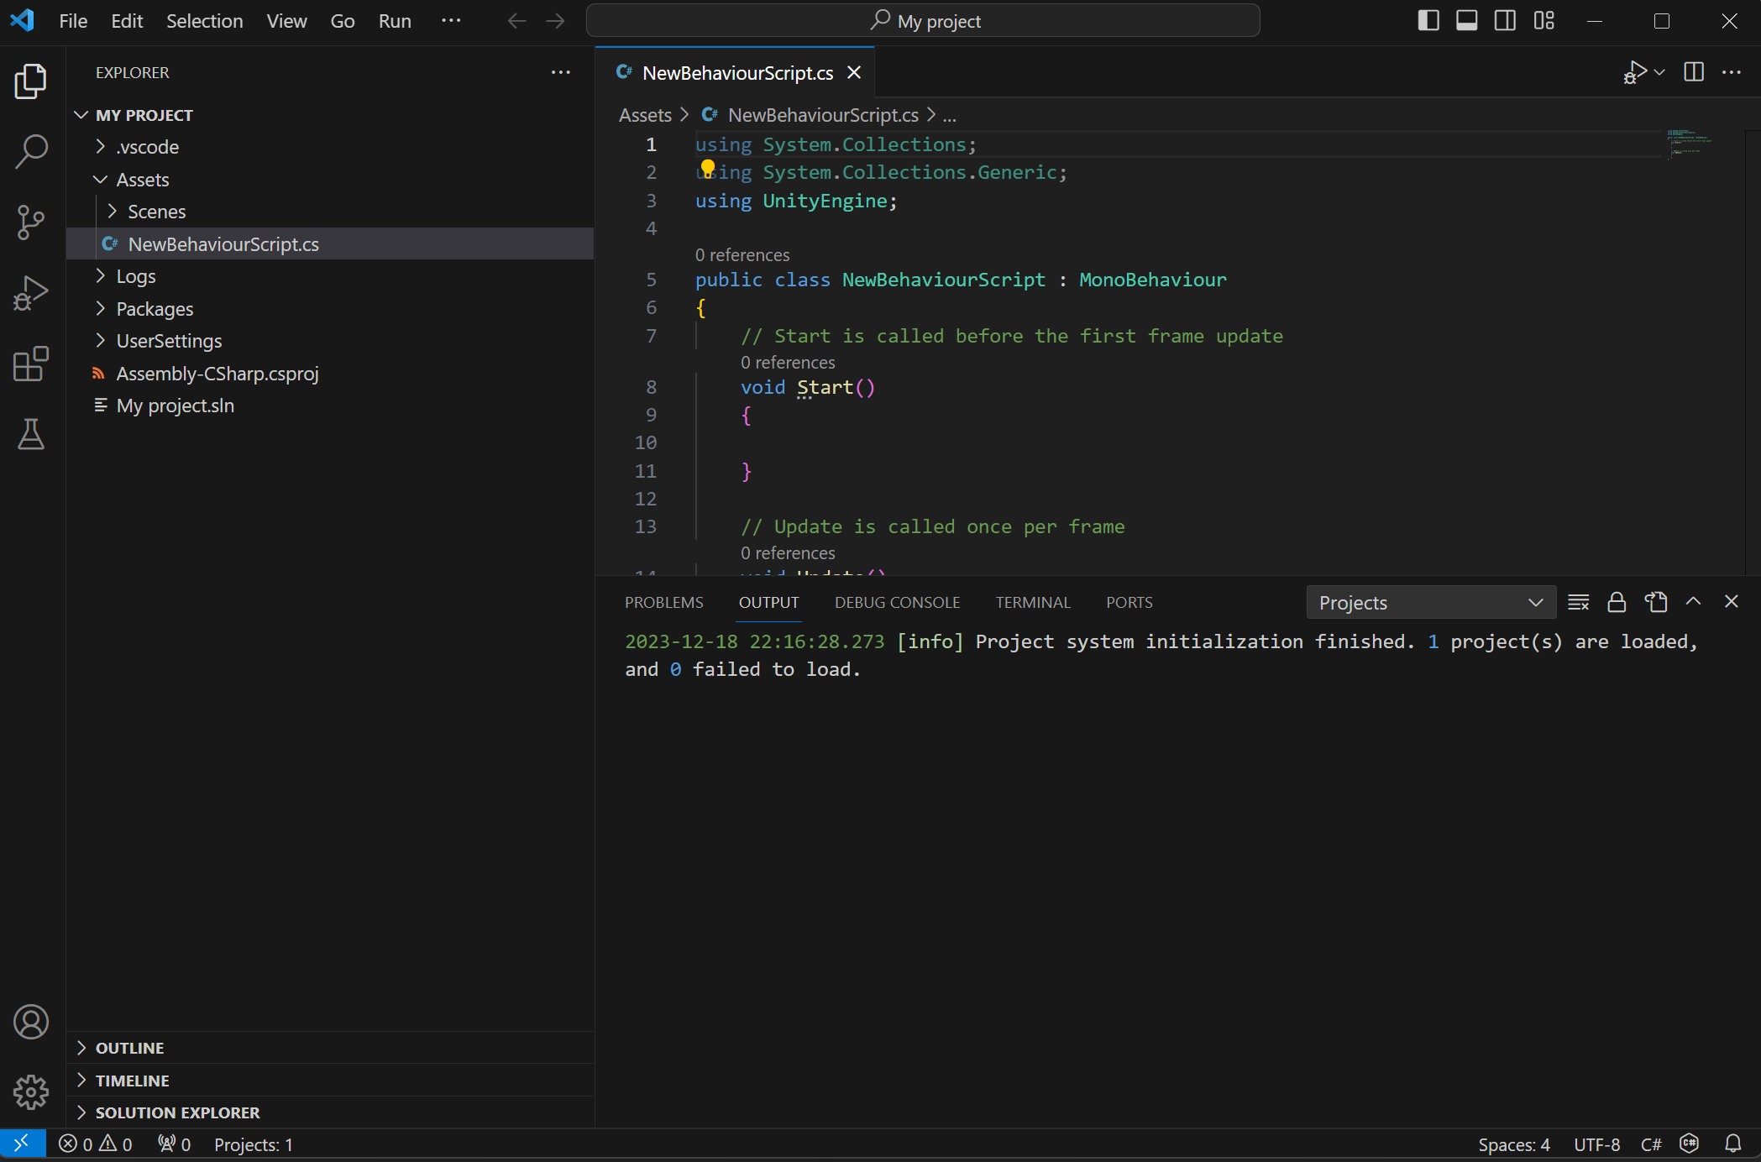The height and width of the screenshot is (1162, 1761).
Task: Open the Run and Debug view
Action: [31, 292]
